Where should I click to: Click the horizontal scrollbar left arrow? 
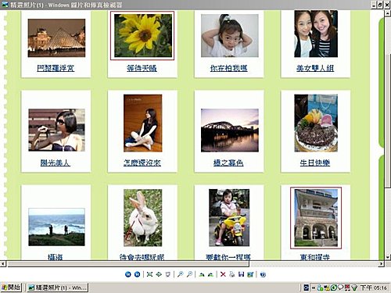click(2, 264)
